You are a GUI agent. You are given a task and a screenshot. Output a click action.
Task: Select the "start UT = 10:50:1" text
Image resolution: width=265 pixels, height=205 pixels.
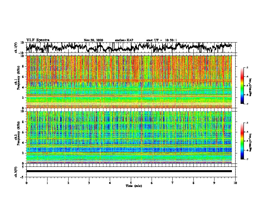coord(161,40)
